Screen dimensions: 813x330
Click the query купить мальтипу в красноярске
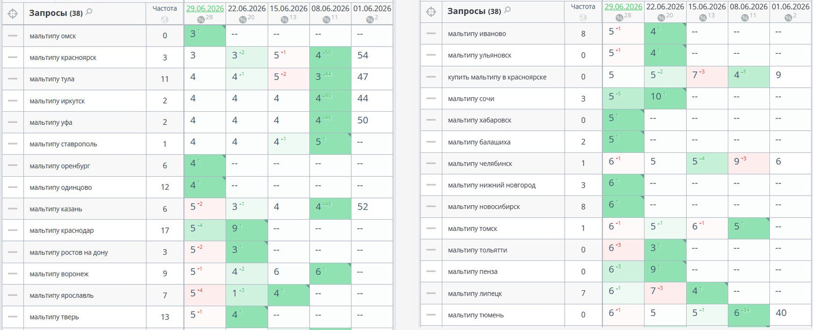point(497,77)
